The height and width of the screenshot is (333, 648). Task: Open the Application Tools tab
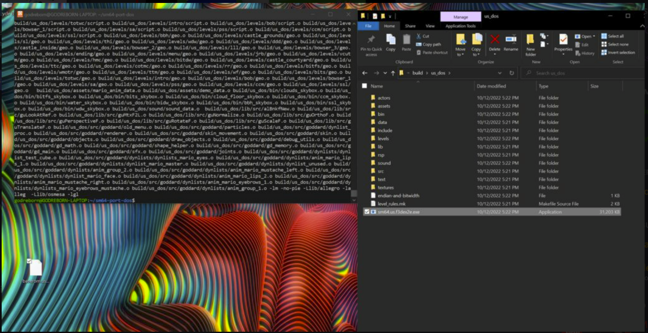pos(461,26)
